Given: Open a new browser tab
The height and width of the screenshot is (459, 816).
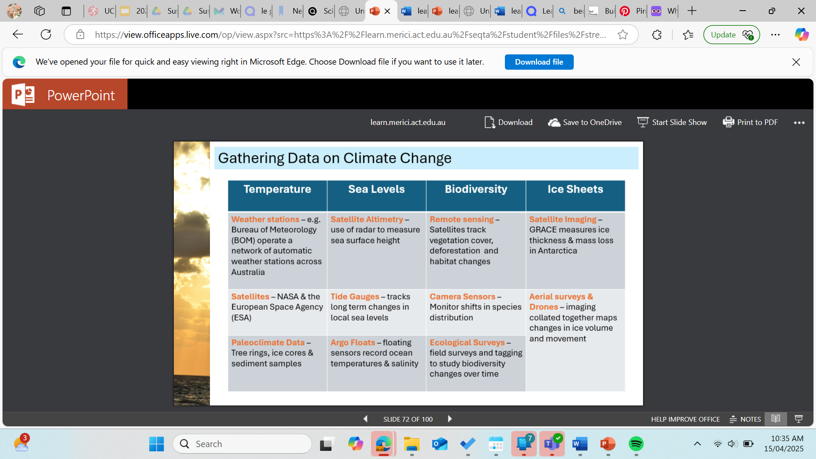Looking at the screenshot, I should point(692,11).
